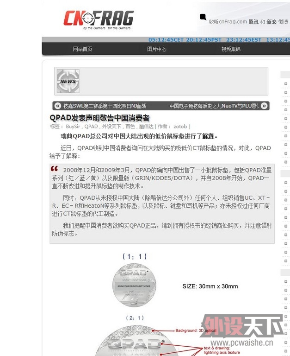Click the previous-article double arrow icon
The image size is (290, 356).
[x=58, y=106]
